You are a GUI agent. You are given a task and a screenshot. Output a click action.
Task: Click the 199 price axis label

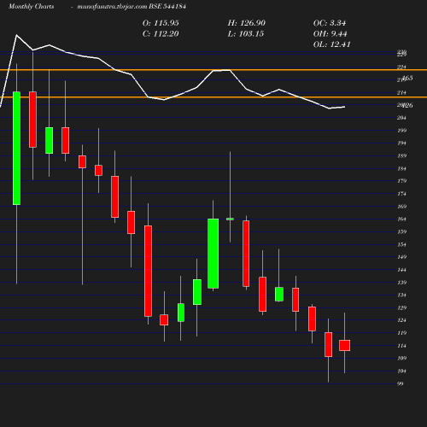tap(401, 131)
